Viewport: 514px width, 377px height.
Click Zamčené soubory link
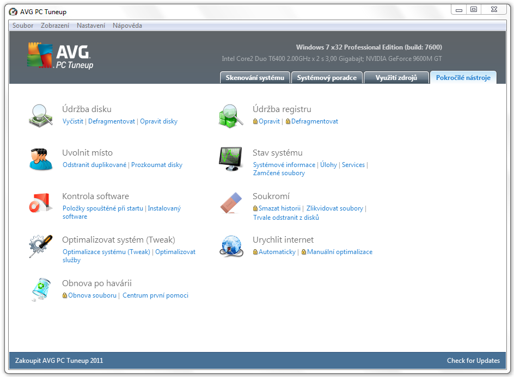tap(279, 173)
